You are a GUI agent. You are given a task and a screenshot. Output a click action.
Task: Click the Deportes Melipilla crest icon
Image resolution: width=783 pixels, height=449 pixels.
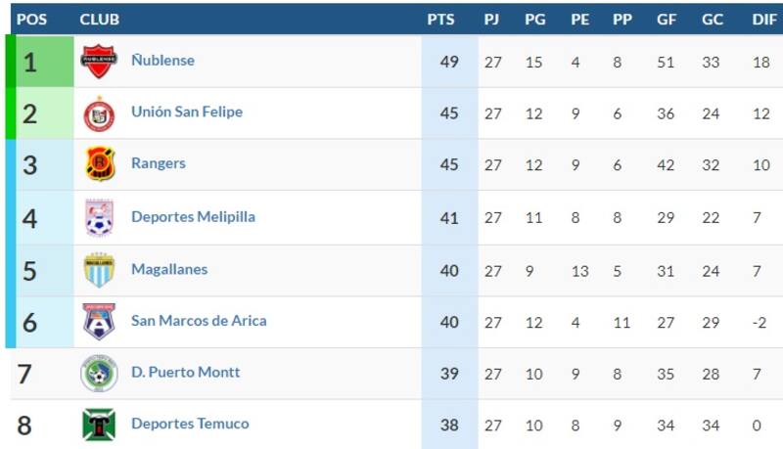[99, 217]
